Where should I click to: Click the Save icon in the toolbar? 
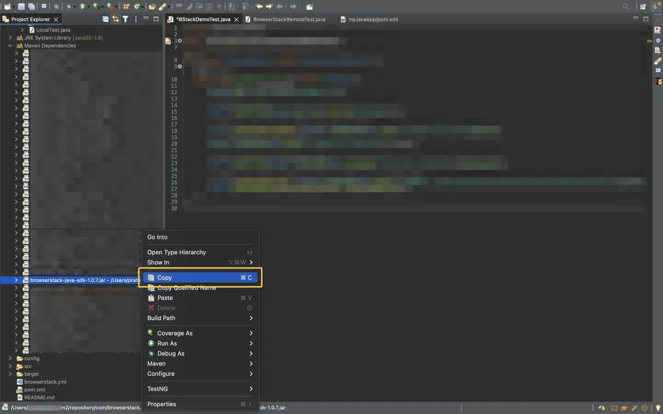coord(21,6)
